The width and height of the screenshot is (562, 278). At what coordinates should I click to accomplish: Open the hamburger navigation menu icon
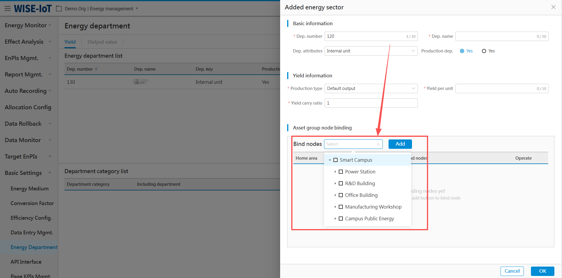click(8, 8)
